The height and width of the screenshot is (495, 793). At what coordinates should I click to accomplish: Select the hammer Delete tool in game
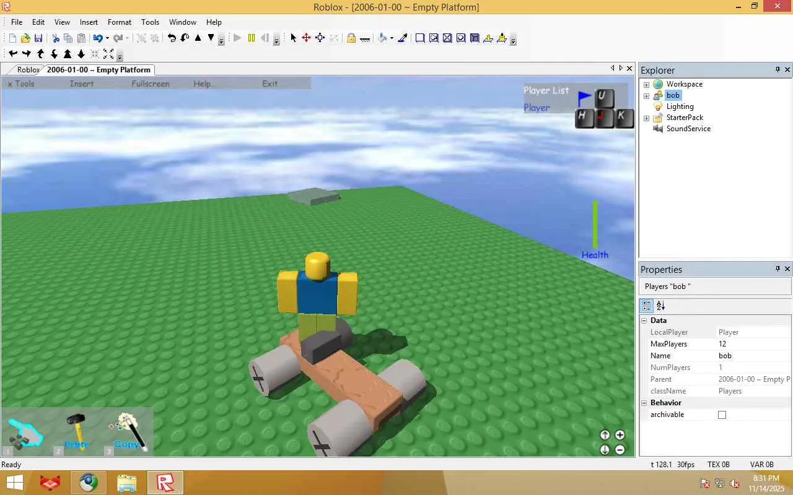77,431
